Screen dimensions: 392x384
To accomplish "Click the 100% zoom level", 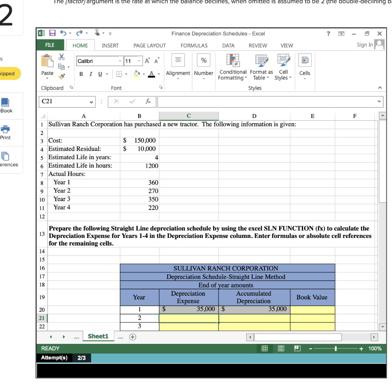I will point(375,348).
